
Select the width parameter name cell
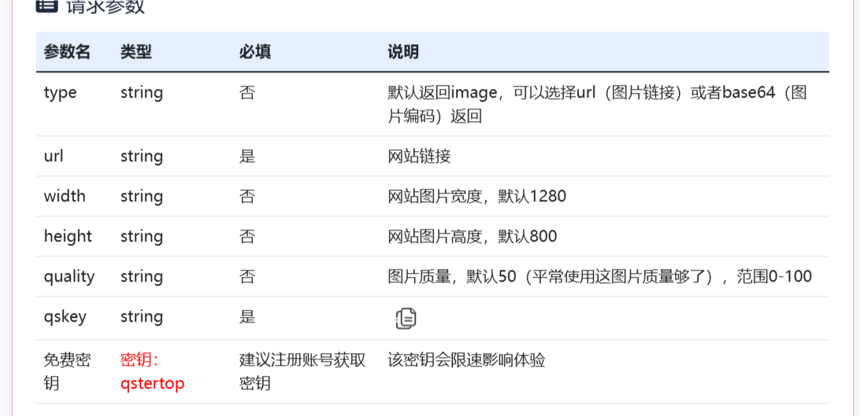65,196
